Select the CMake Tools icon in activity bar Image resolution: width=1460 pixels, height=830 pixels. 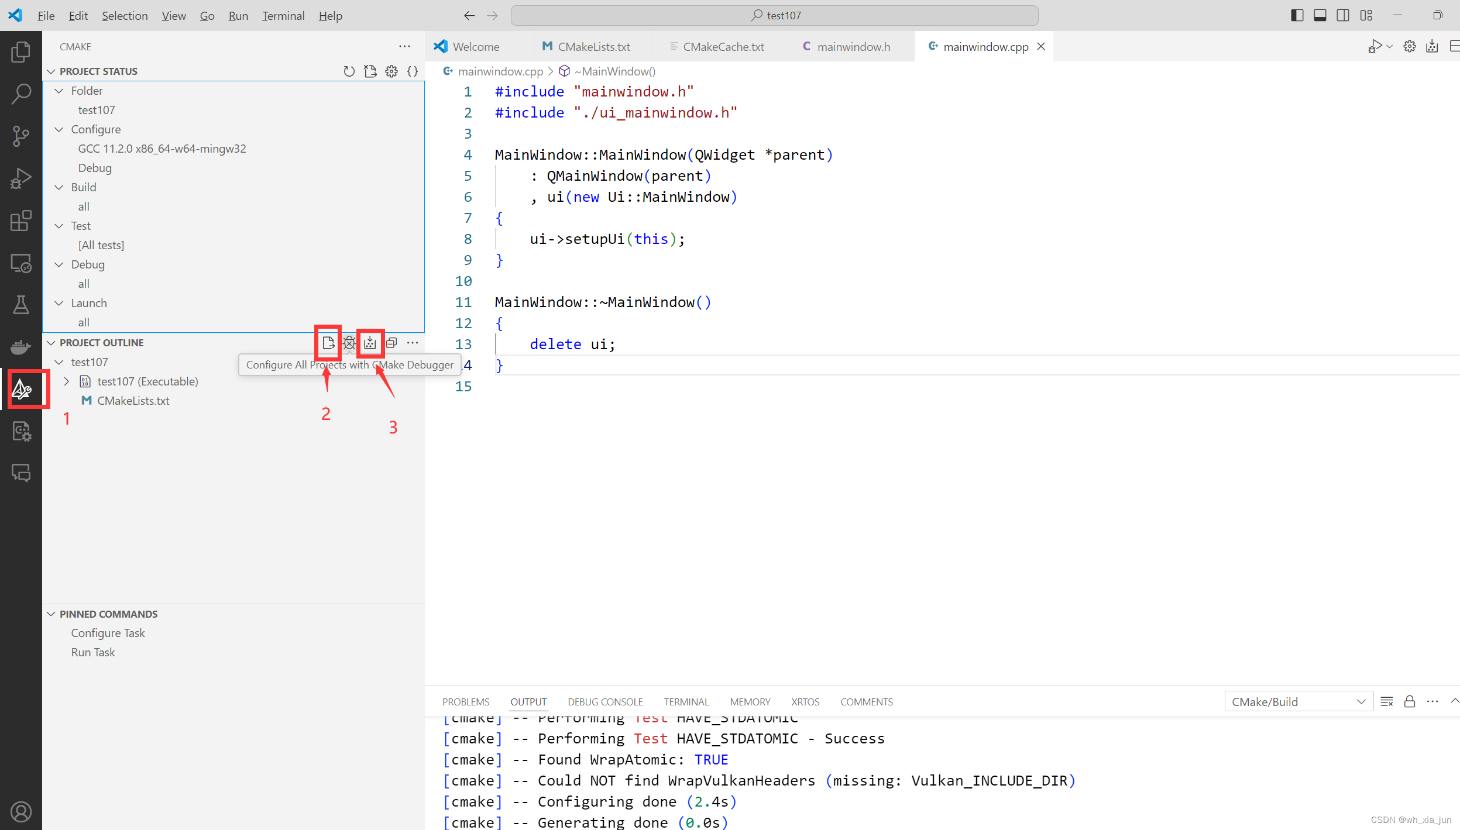(22, 389)
